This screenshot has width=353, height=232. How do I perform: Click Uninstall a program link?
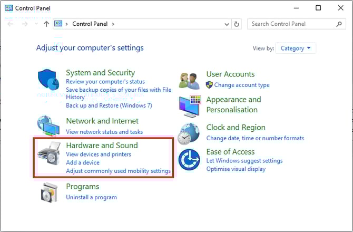pos(91,197)
